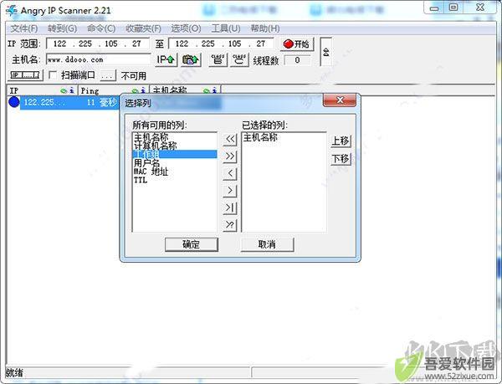Screen dimensions: 502x384
Task: Click the '>?' button in column dialog
Action: pos(230,225)
